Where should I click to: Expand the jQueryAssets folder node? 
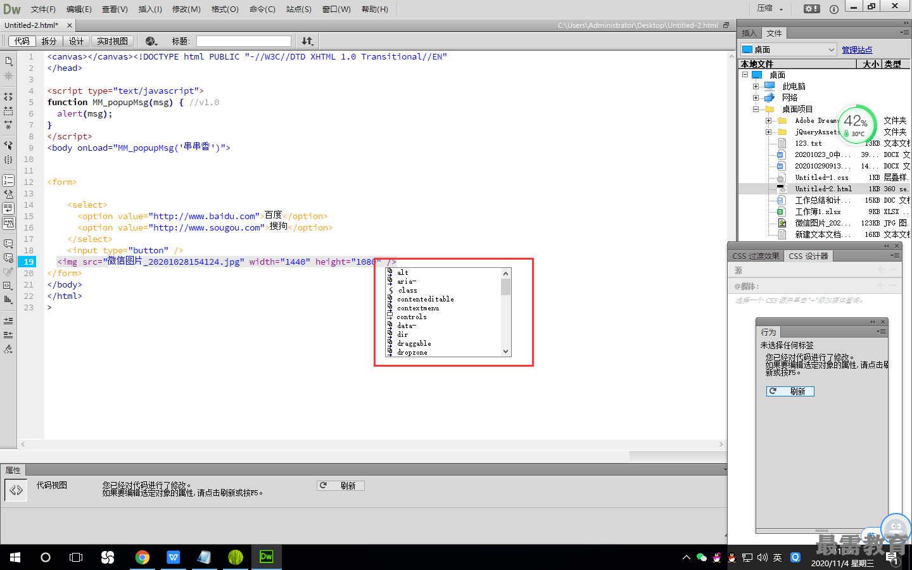[x=768, y=132]
